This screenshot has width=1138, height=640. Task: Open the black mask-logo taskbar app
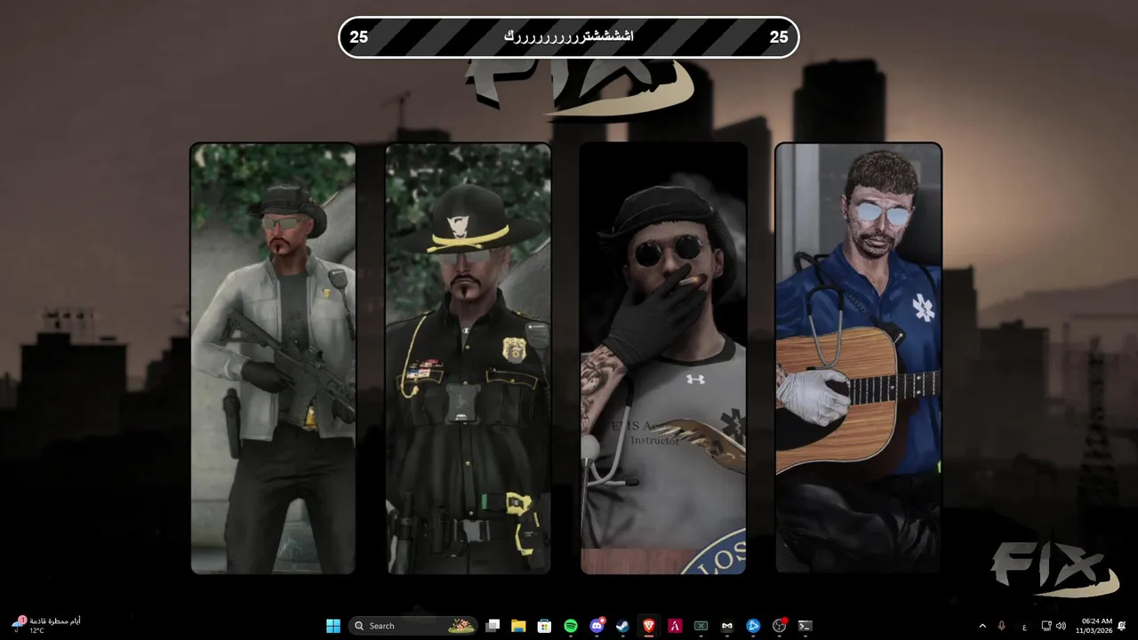(x=727, y=626)
